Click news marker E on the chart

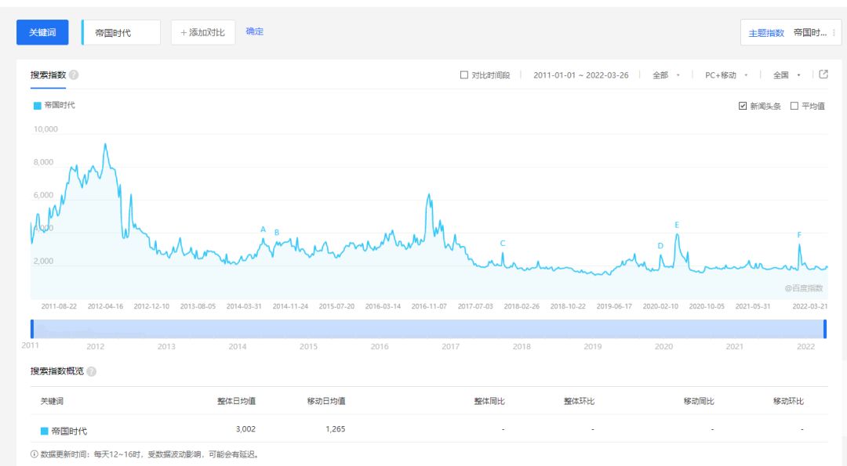[677, 226]
